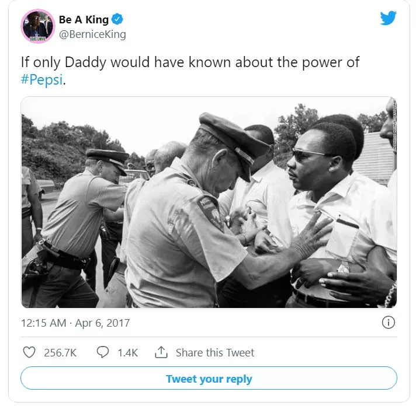Click the blue verified badge
Viewport: 416px width, 406px height.
[117, 19]
